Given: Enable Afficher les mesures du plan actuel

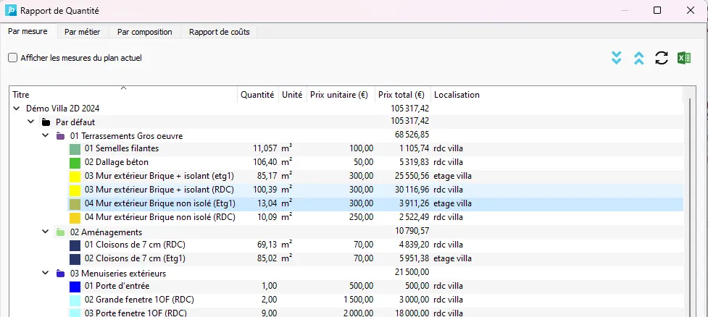Looking at the screenshot, I should (12, 57).
